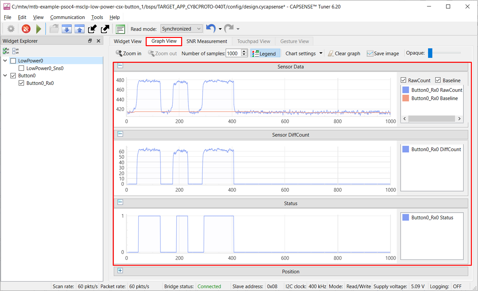Click the Gesture View tab
The height and width of the screenshot is (291, 478).
[x=295, y=41]
